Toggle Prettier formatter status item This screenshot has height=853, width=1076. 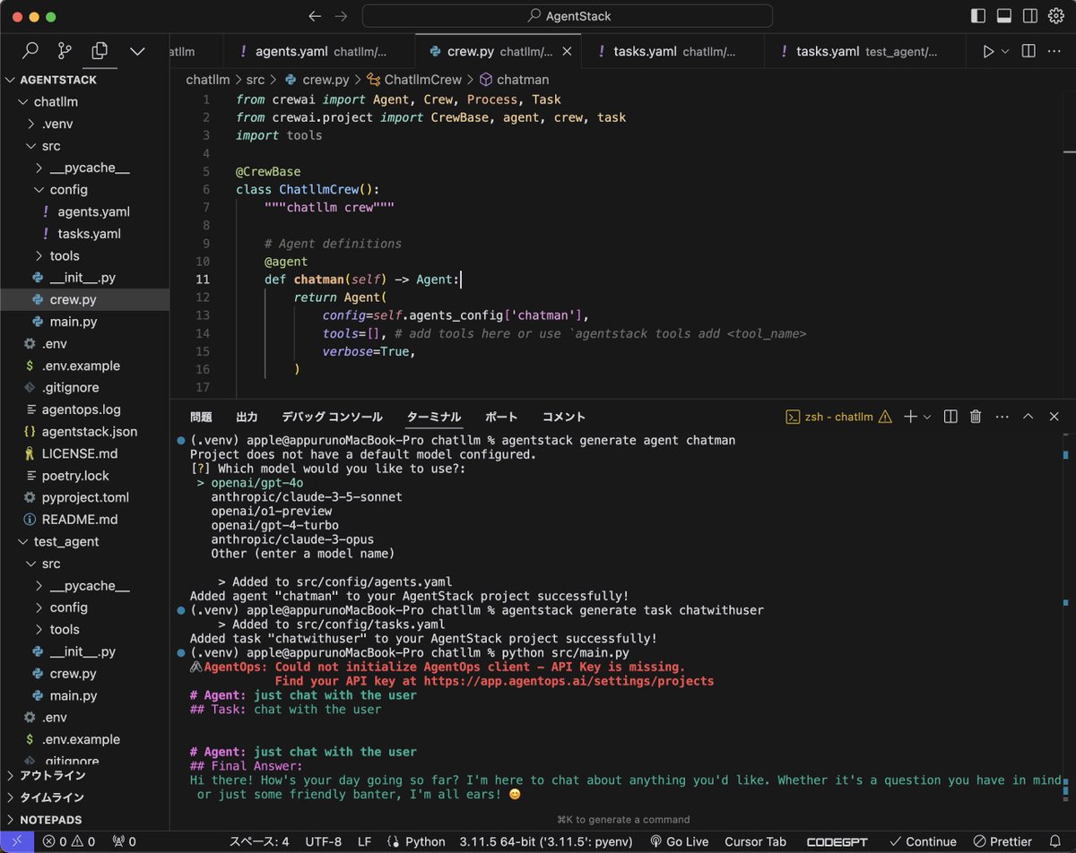click(x=1002, y=841)
